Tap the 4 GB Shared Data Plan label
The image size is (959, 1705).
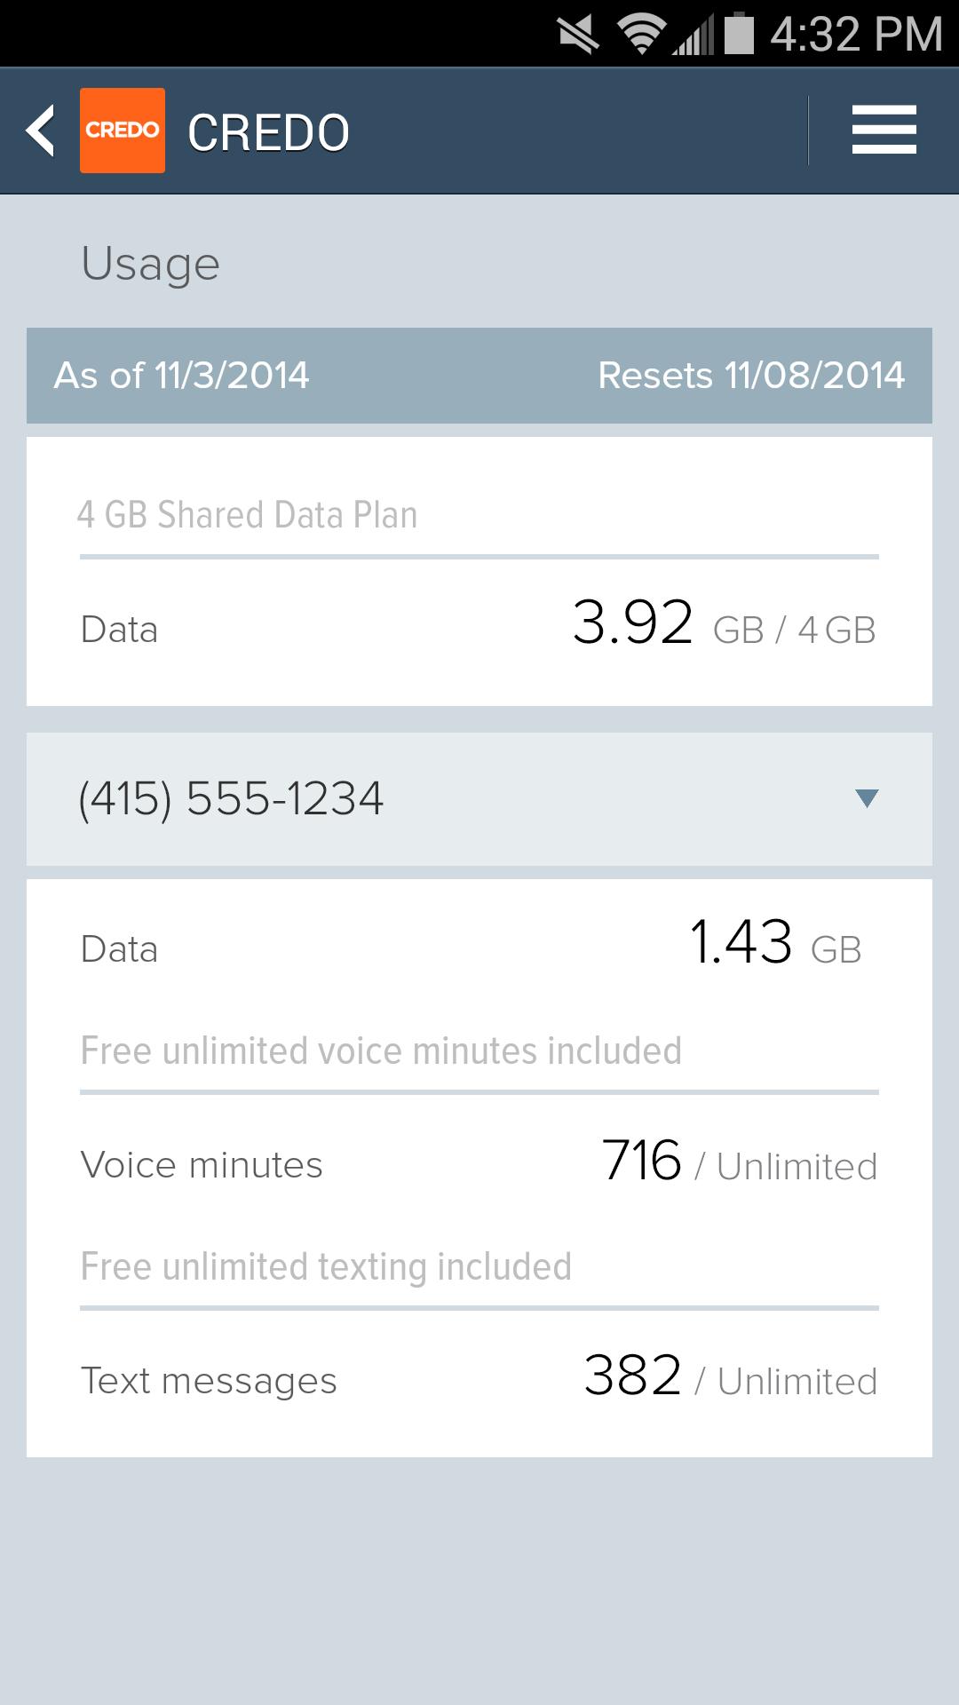pos(247,515)
